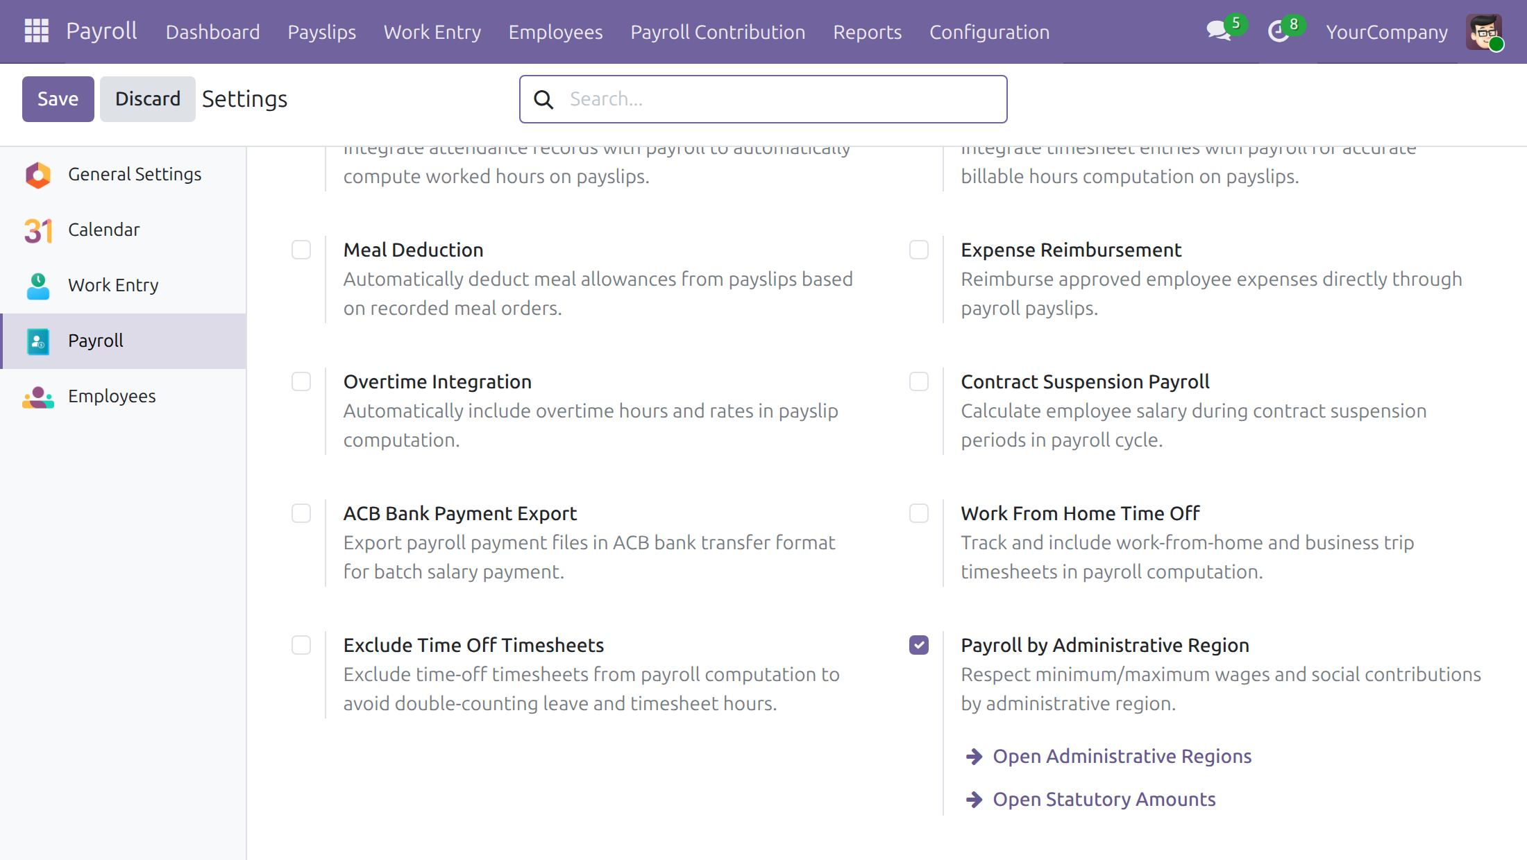Click the search magnifier icon
Viewport: 1527px width, 860px height.
[543, 99]
